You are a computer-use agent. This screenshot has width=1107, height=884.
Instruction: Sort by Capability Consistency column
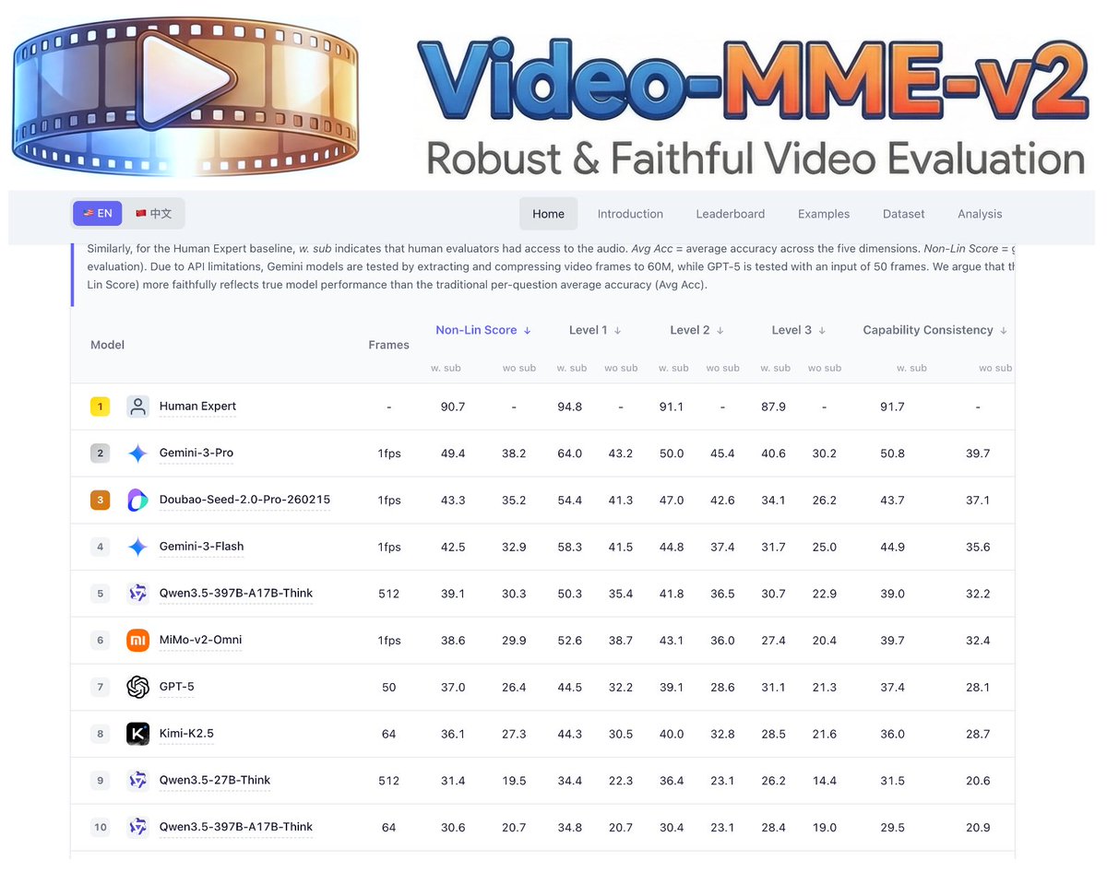pyautogui.click(x=934, y=330)
